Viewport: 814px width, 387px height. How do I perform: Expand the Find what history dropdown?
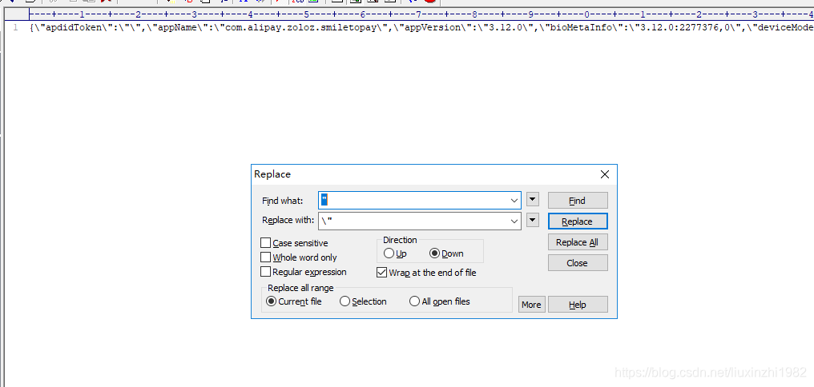tap(514, 201)
